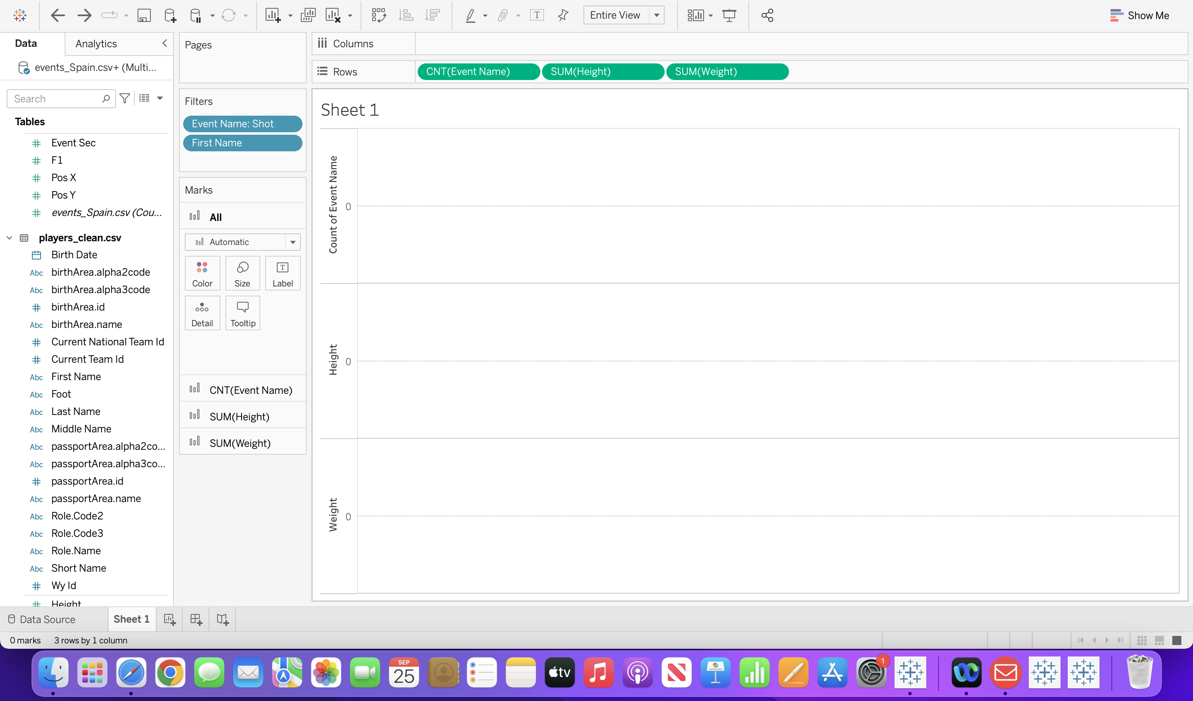Pin the view with the fix axes icon
1193x701 pixels.
[x=563, y=15]
